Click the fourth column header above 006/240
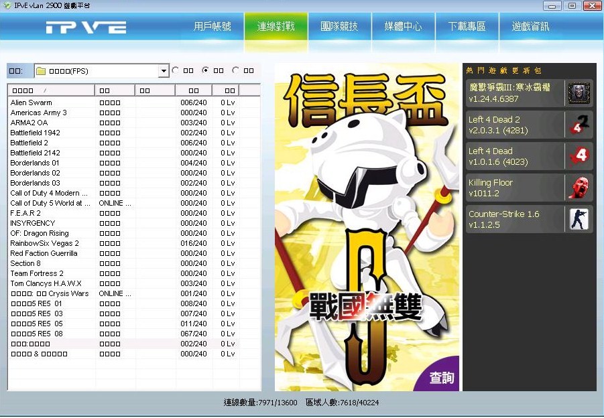Screen dimensions: 604x418 click(x=194, y=90)
